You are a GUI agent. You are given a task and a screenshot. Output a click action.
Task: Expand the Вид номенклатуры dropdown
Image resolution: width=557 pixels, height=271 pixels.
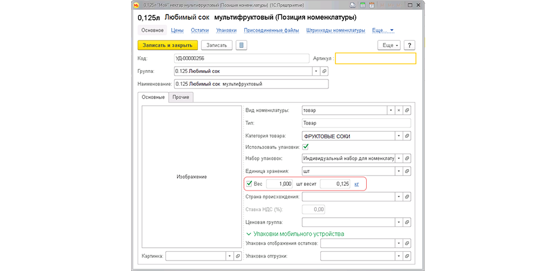click(x=390, y=111)
